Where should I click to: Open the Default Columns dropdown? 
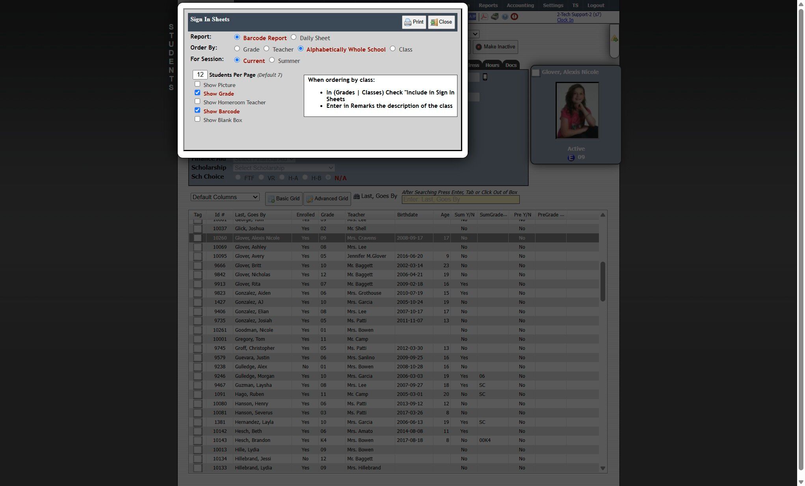(x=225, y=197)
